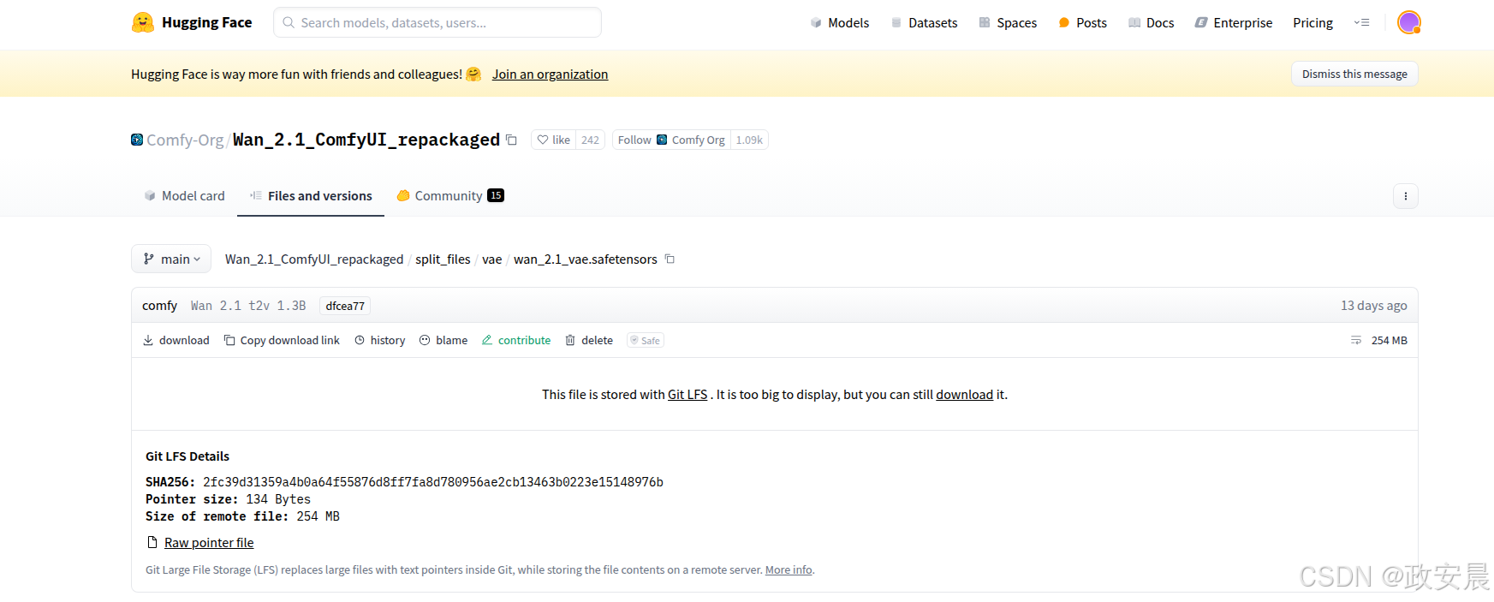This screenshot has width=1494, height=602.
Task: Click the Community 15 count badge
Action: click(495, 195)
